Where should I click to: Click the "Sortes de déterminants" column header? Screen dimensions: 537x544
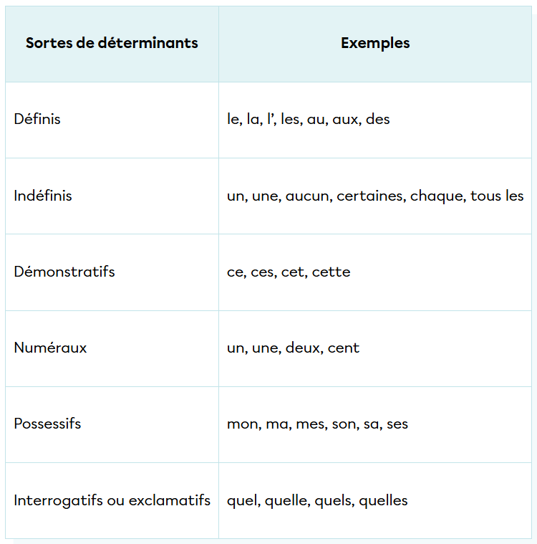(x=112, y=43)
